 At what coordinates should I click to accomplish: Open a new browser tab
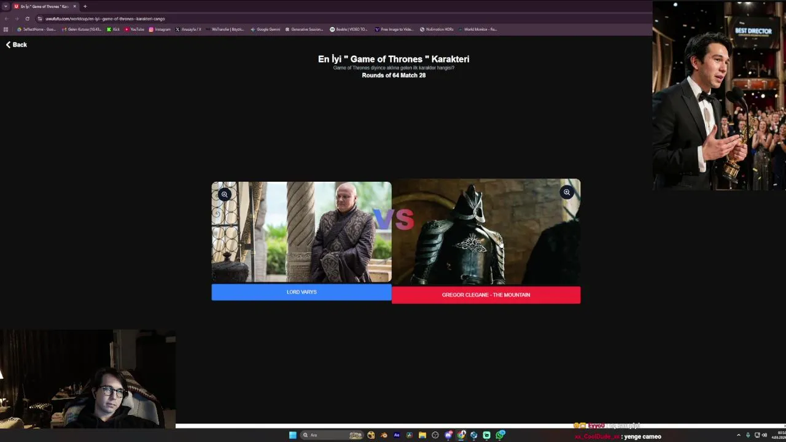tap(85, 6)
